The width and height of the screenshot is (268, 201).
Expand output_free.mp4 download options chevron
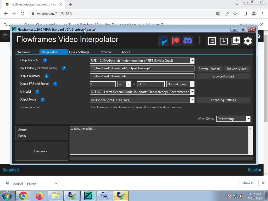click(56, 183)
